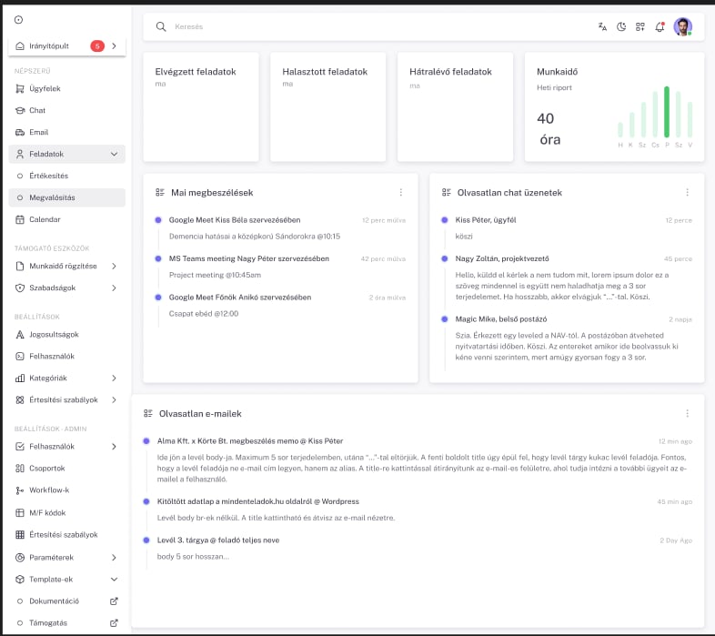Open the Alma Kft. x Körte Bt. email title
This screenshot has width=715, height=636.
pos(249,440)
